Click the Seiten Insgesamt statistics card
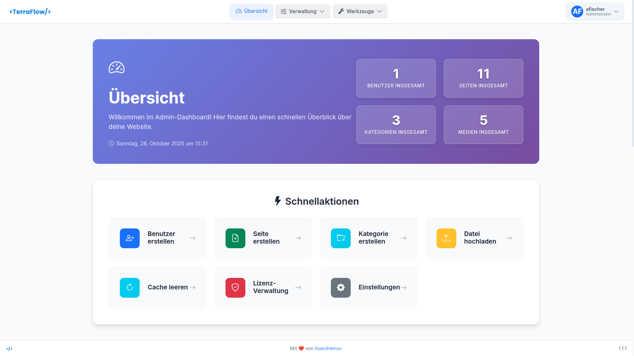 [x=483, y=78]
